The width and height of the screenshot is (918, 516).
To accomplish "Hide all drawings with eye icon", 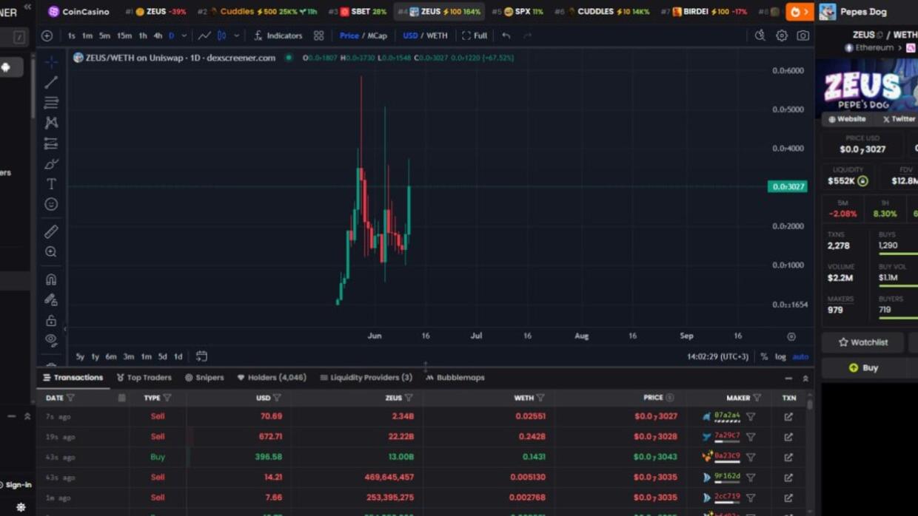I will tap(51, 340).
